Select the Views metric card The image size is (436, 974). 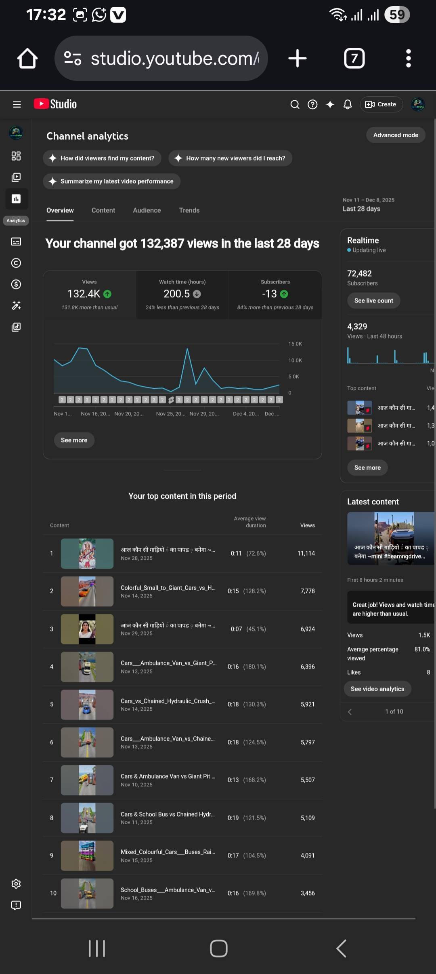(x=90, y=294)
